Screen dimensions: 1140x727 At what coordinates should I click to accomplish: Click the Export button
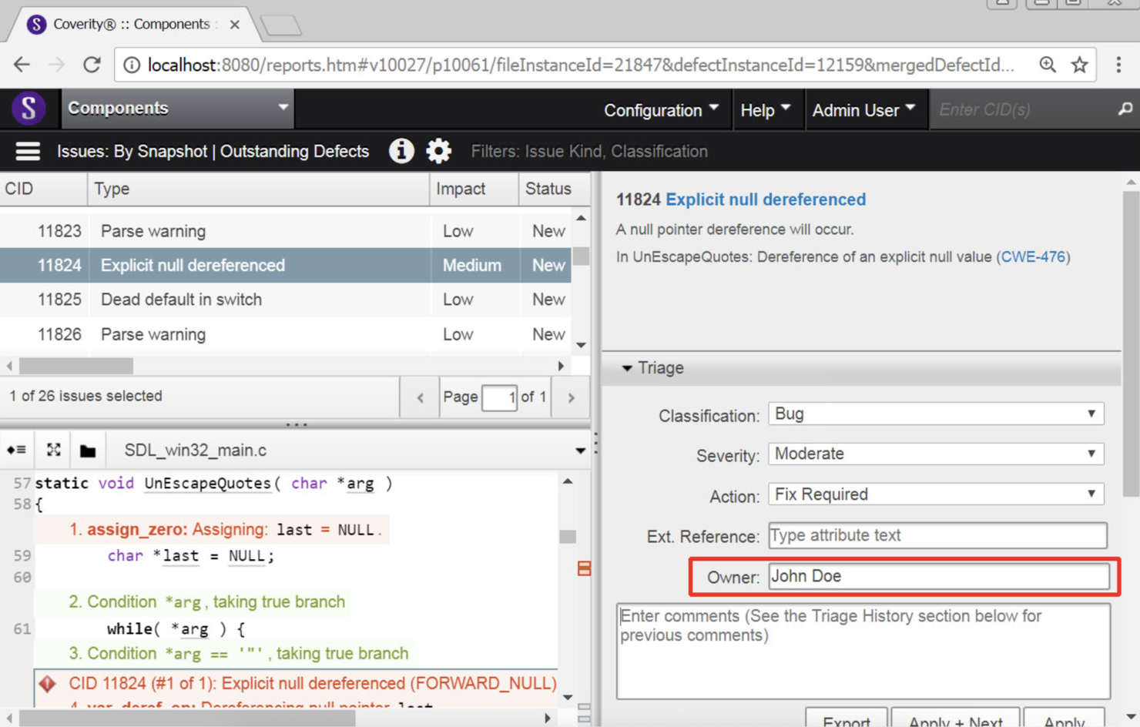846,721
